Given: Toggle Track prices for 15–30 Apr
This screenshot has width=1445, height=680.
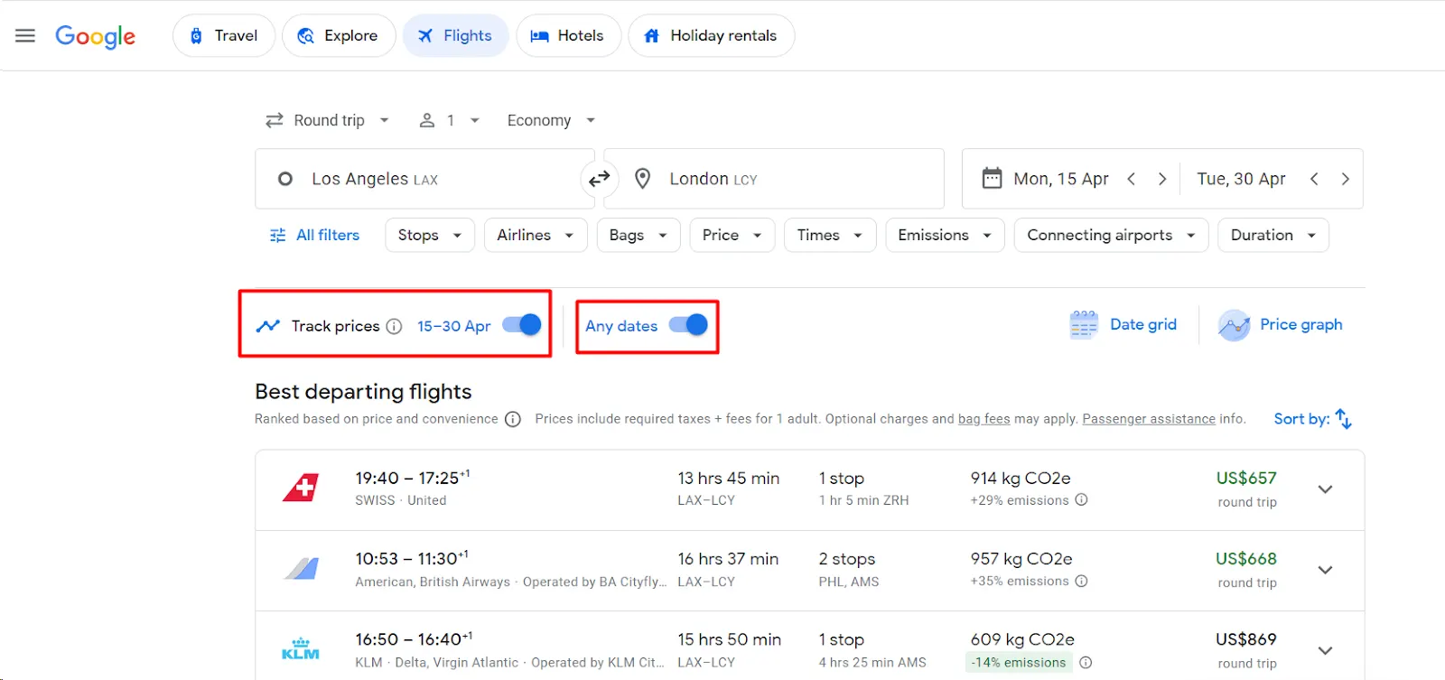Looking at the screenshot, I should pyautogui.click(x=522, y=325).
